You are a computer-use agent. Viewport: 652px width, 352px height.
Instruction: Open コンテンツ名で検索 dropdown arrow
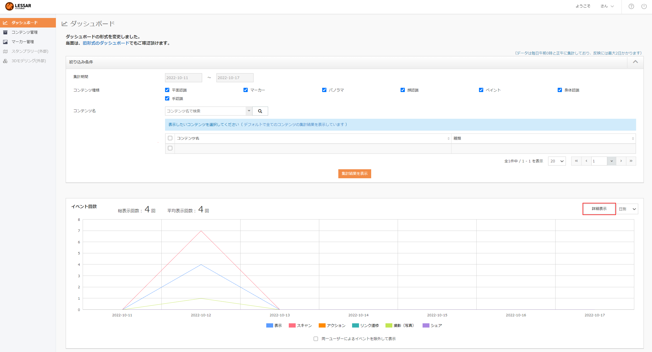(x=249, y=111)
